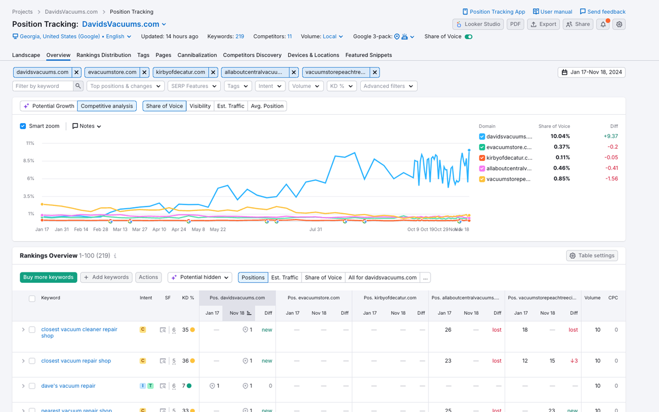Click the Buy more keywords button

48,277
